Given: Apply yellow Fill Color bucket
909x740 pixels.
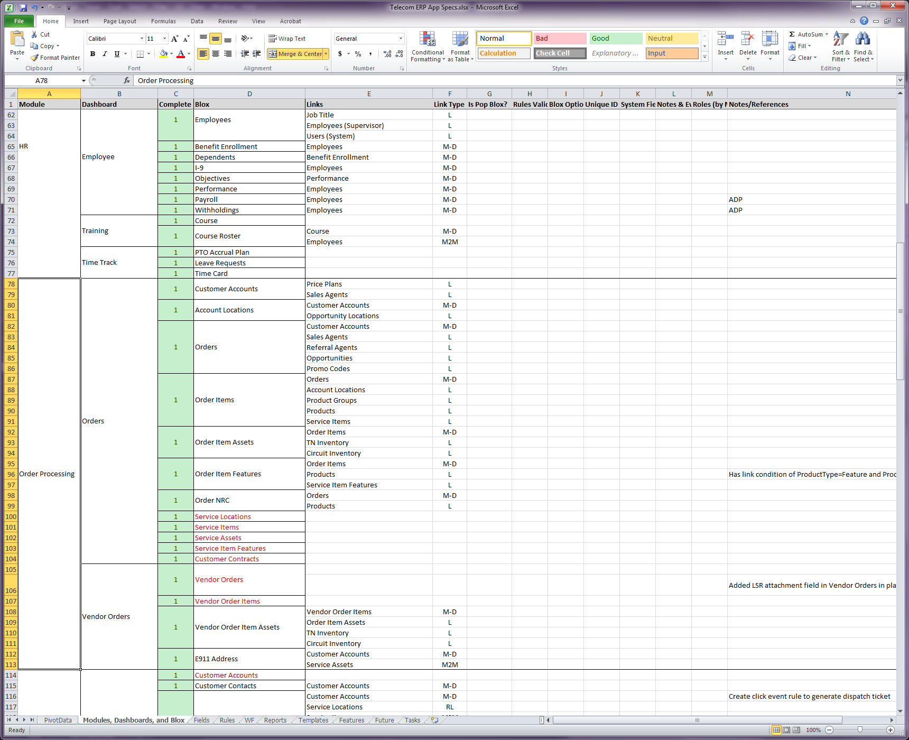Looking at the screenshot, I should pyautogui.click(x=163, y=54).
